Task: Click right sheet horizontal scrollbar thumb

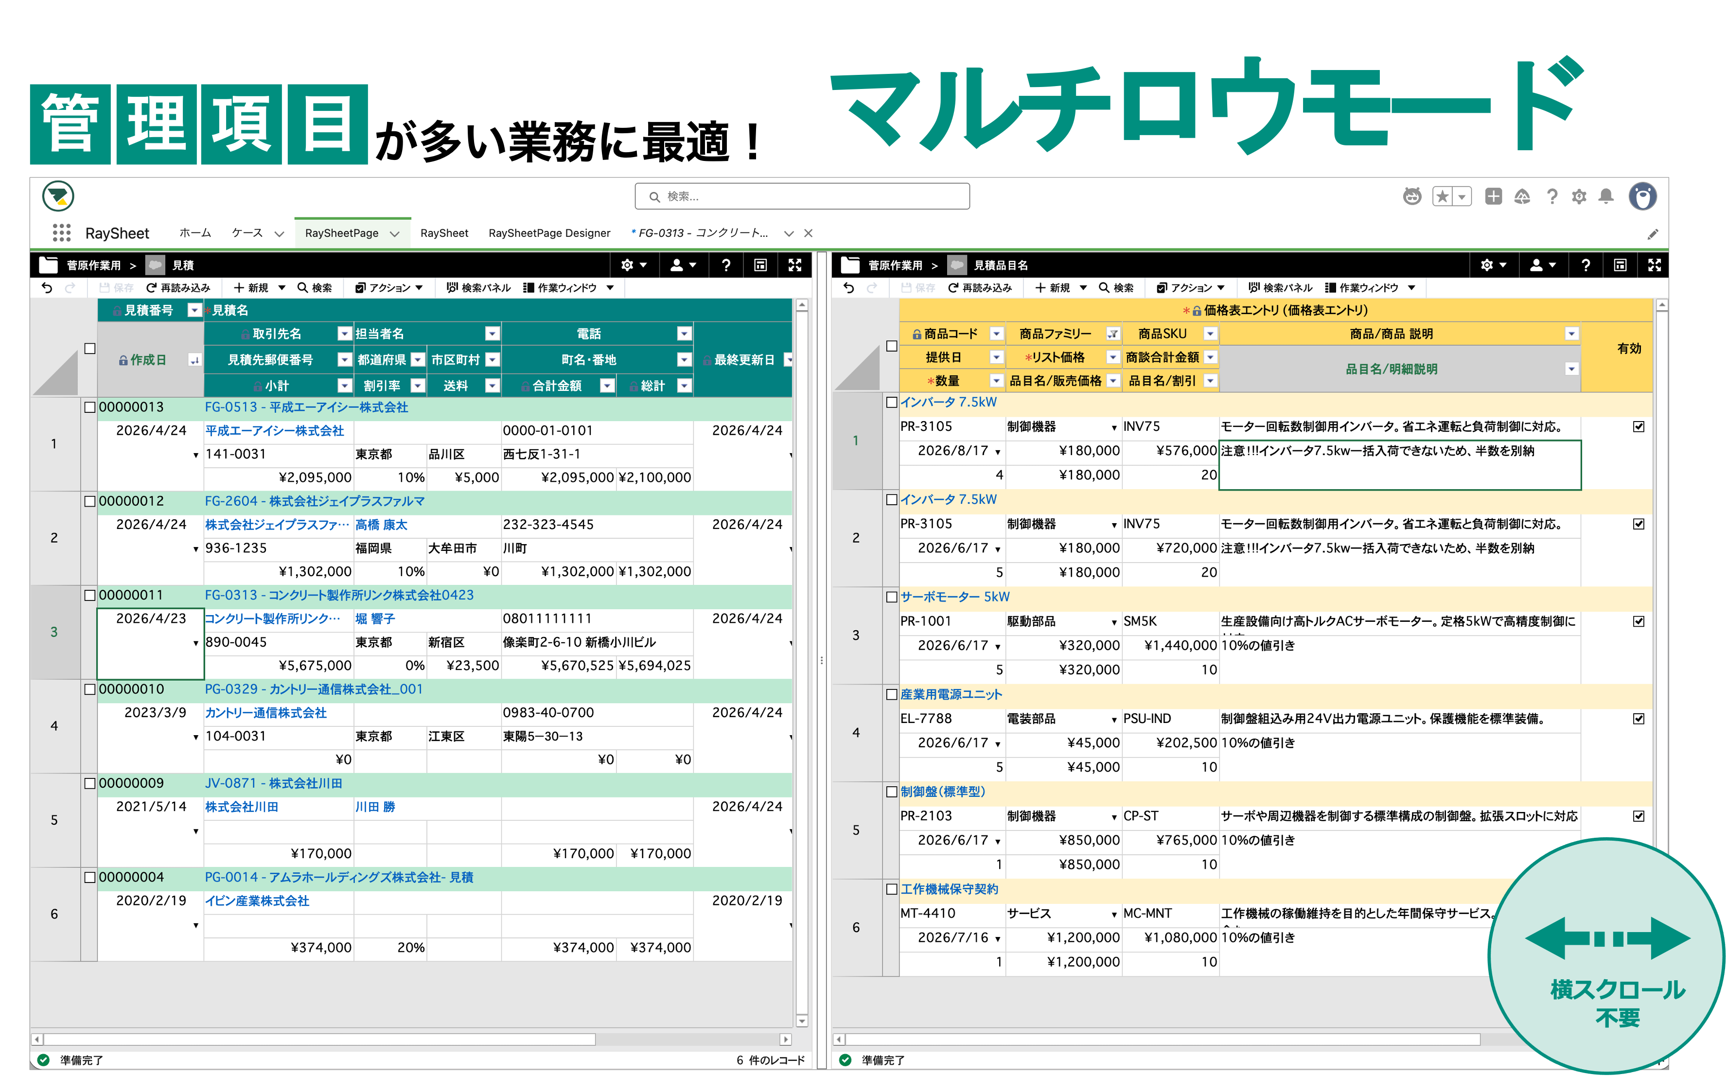Action: (1163, 1040)
